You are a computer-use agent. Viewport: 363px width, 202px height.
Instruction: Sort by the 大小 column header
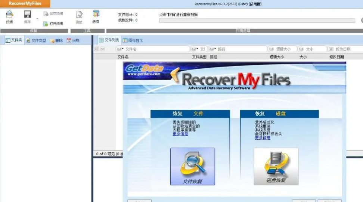pyautogui.click(x=303, y=57)
